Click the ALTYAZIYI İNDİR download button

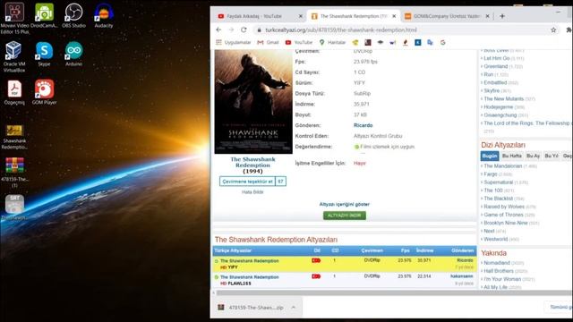tap(344, 216)
